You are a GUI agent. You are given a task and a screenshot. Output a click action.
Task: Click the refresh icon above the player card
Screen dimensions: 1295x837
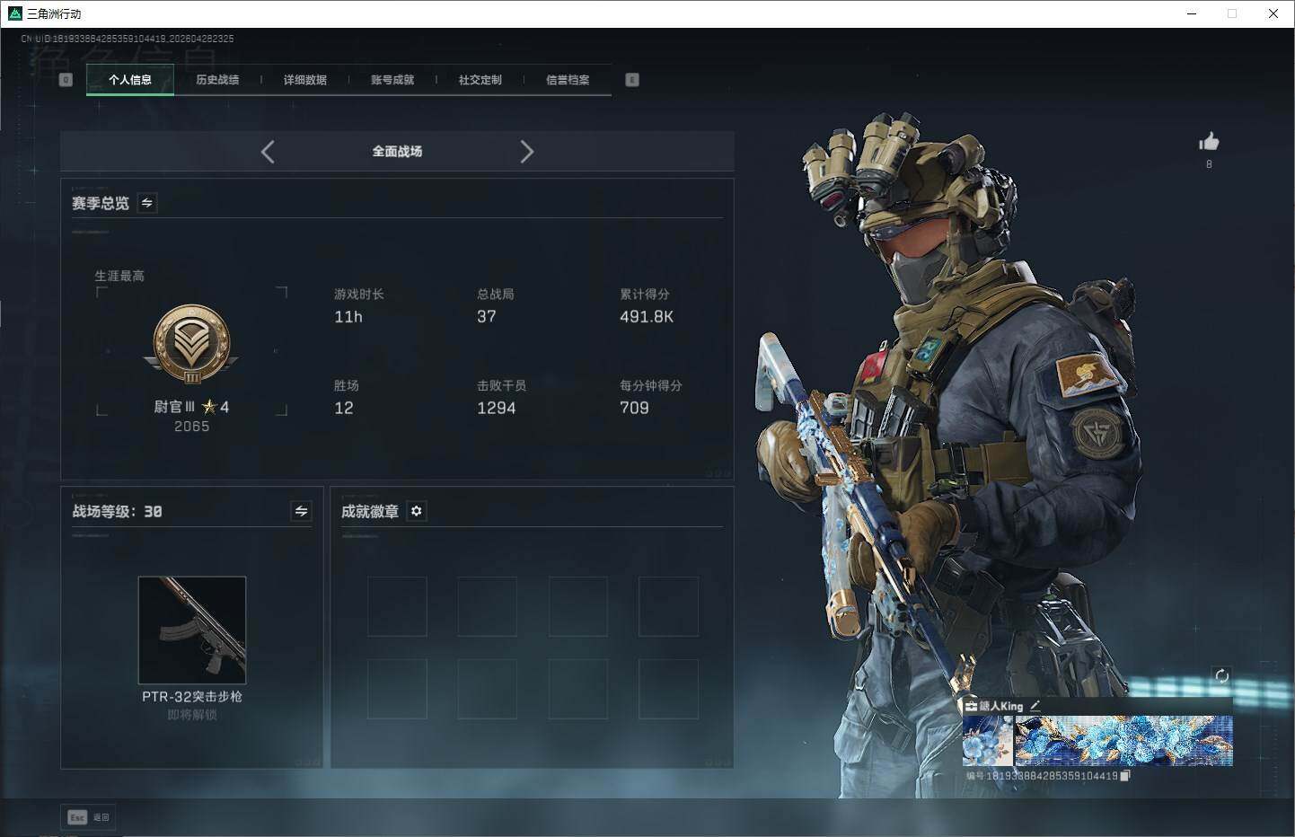[x=1221, y=675]
